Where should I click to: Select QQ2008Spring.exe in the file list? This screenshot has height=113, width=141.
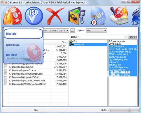click(118, 60)
